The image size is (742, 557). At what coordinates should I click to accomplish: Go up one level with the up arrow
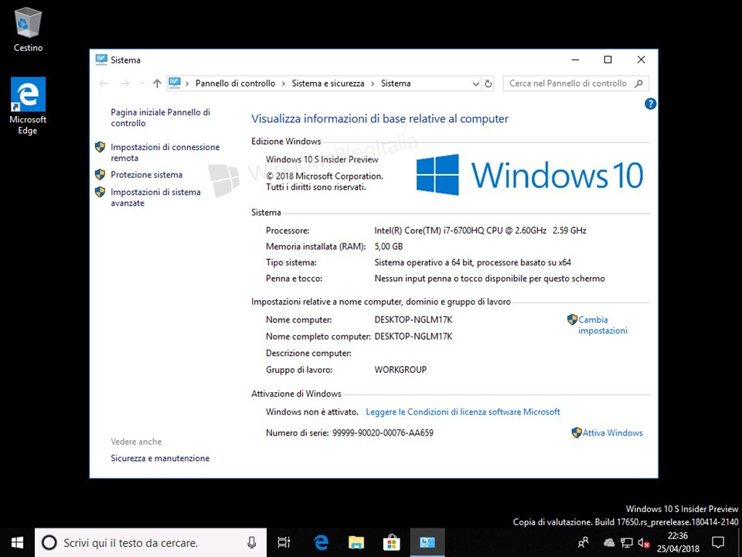[x=157, y=83]
